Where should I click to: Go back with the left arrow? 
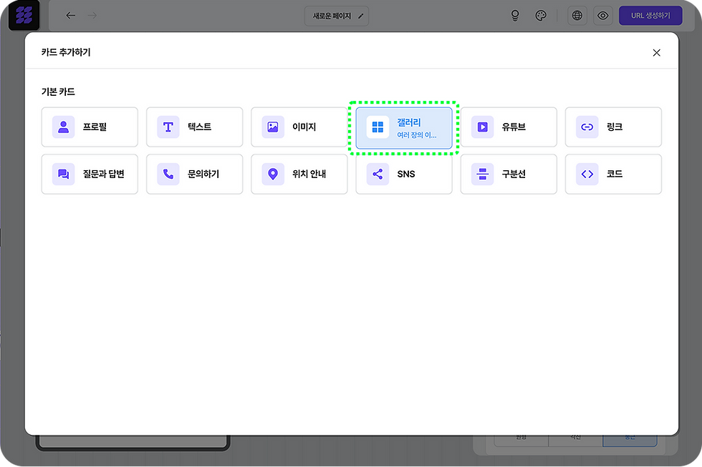(70, 16)
